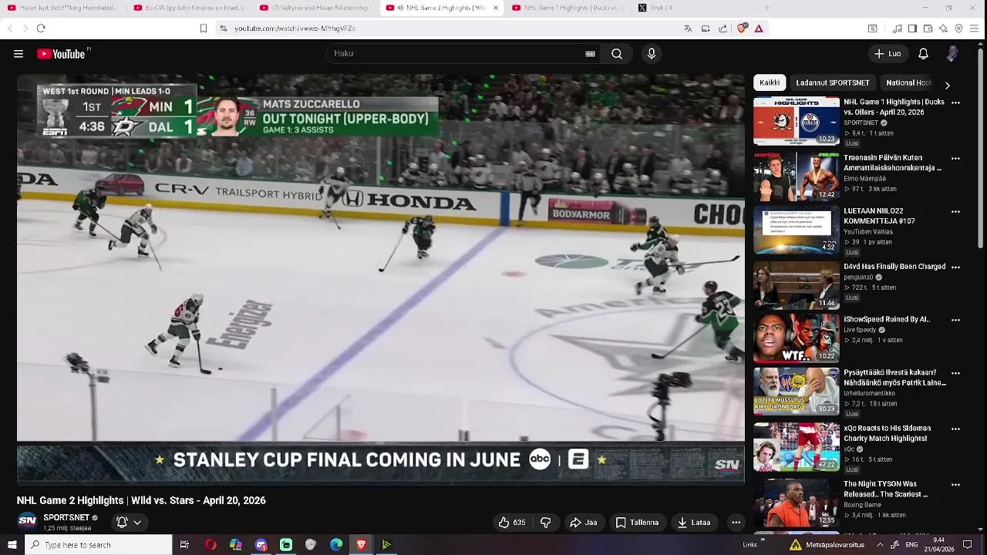Screen dimensions: 987x555
Task: Open options for The Night TYSON Was Released
Action: coord(955,485)
